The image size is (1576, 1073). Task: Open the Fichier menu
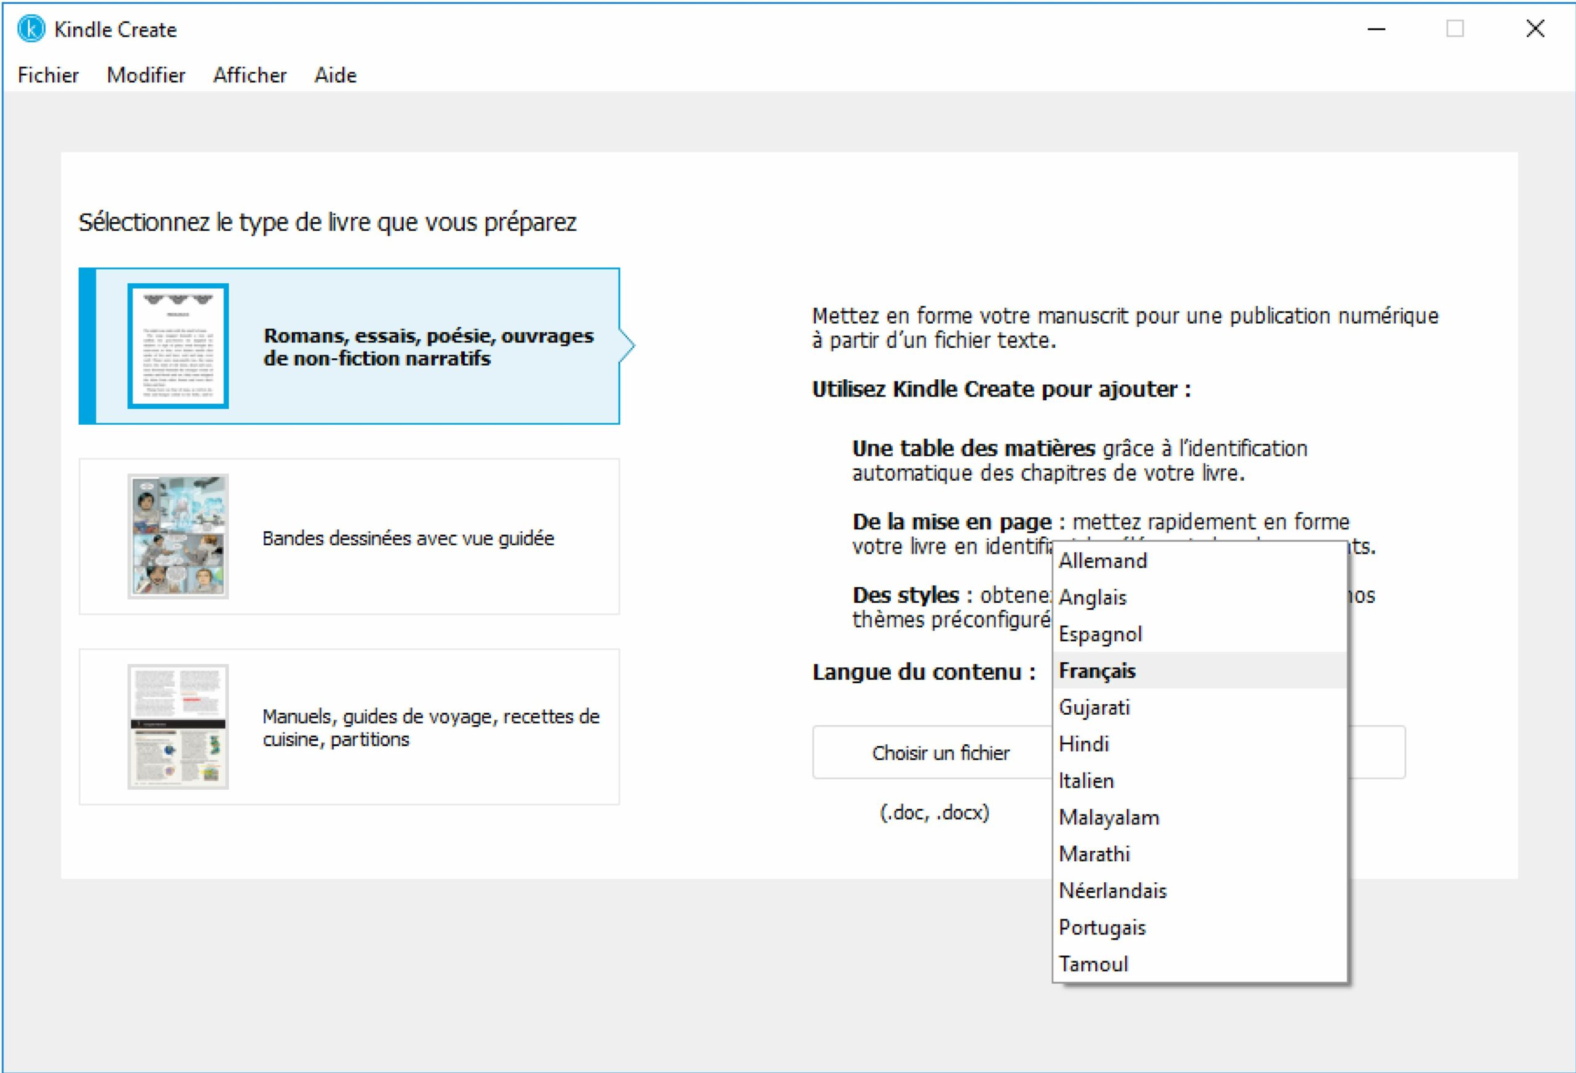pos(48,75)
